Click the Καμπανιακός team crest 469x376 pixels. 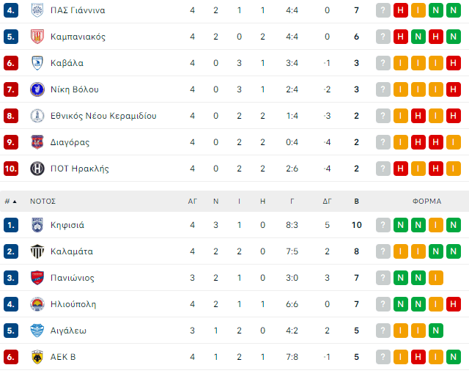tap(37, 37)
